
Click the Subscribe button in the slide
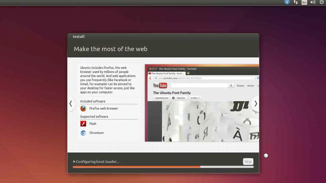(179, 98)
